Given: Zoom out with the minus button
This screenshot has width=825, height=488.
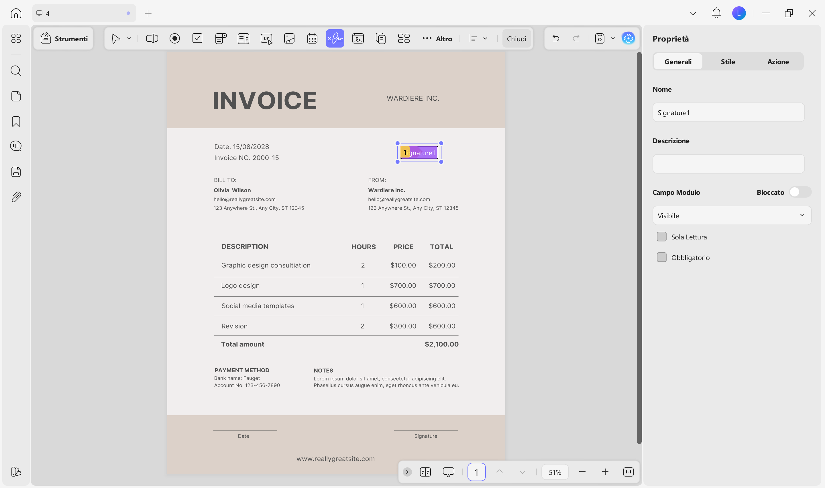Looking at the screenshot, I should tap(582, 472).
